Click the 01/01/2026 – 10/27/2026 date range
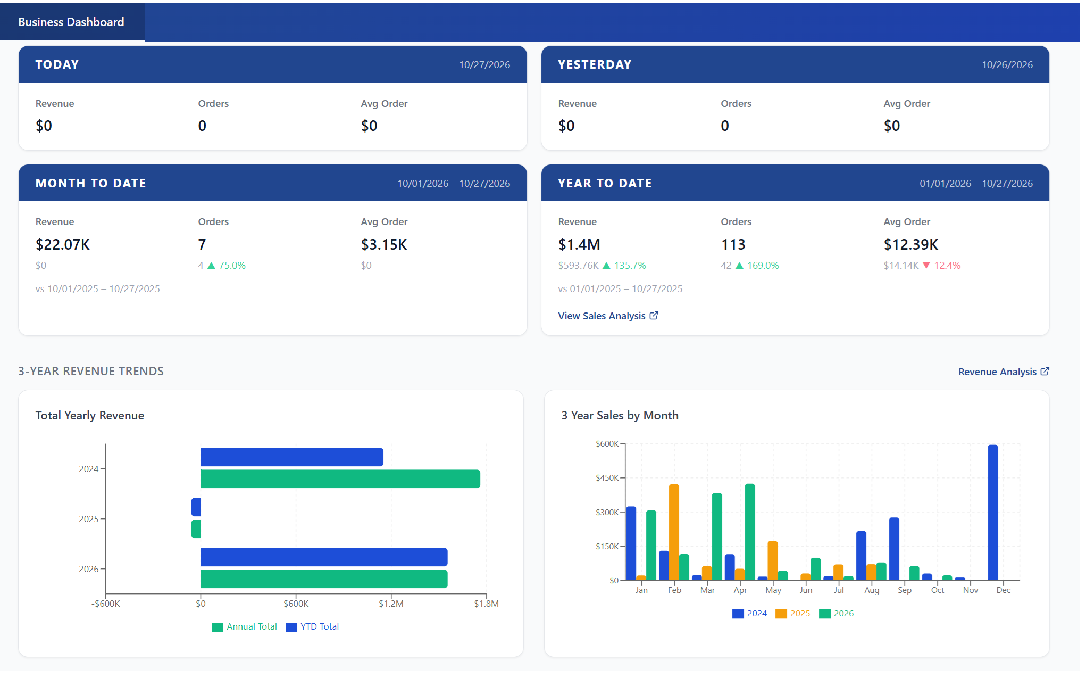The image size is (1086, 676). pos(976,184)
